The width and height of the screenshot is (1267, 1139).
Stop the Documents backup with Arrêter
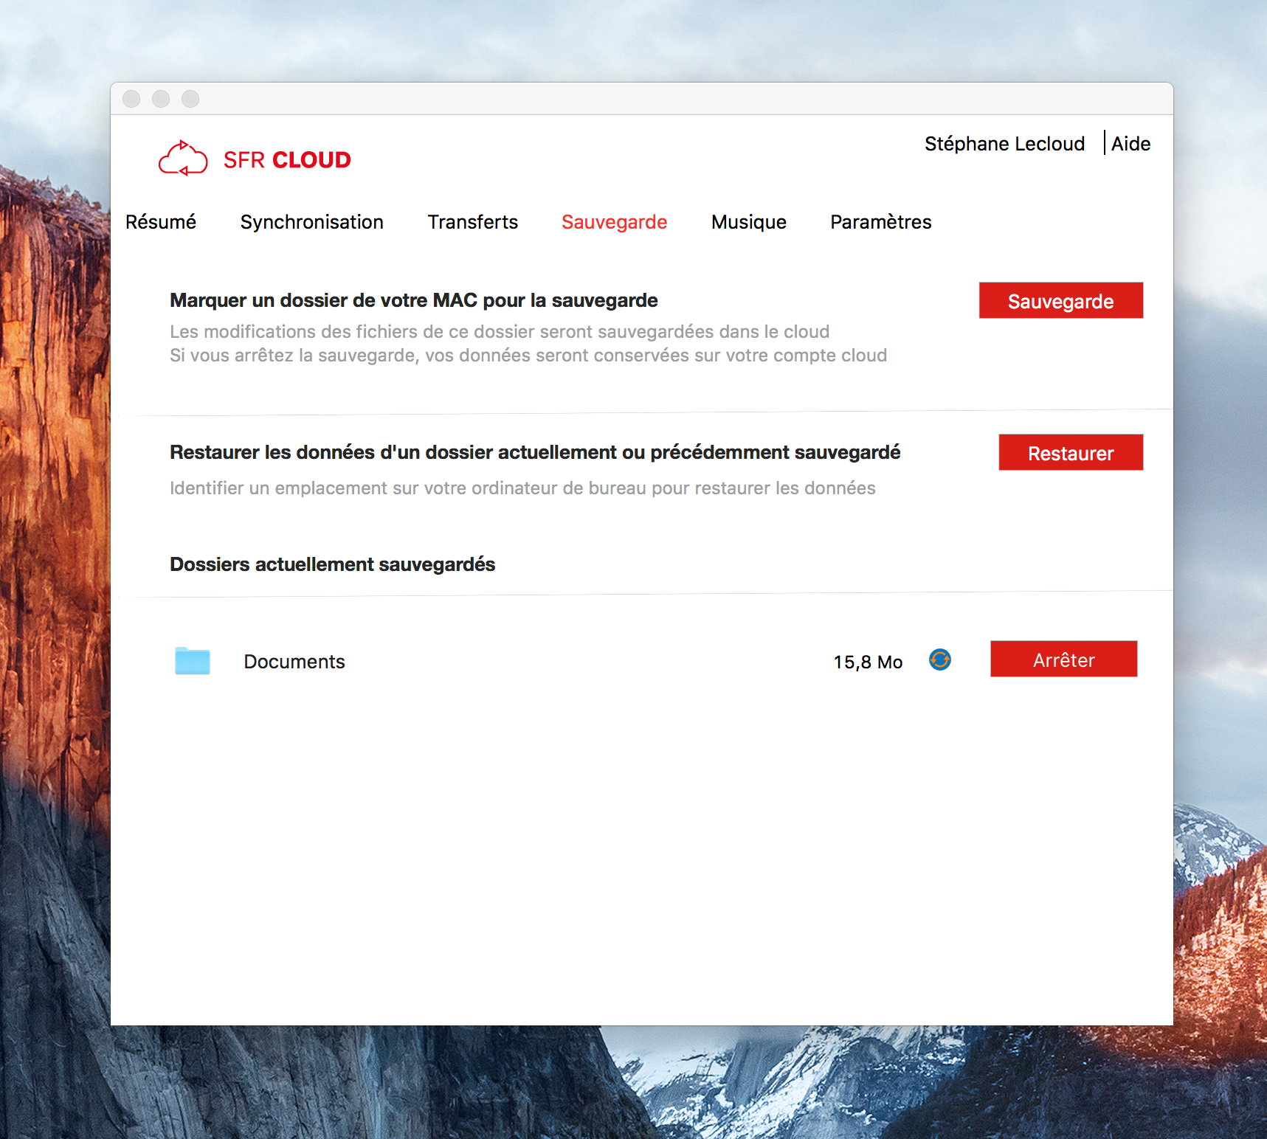[1063, 659]
